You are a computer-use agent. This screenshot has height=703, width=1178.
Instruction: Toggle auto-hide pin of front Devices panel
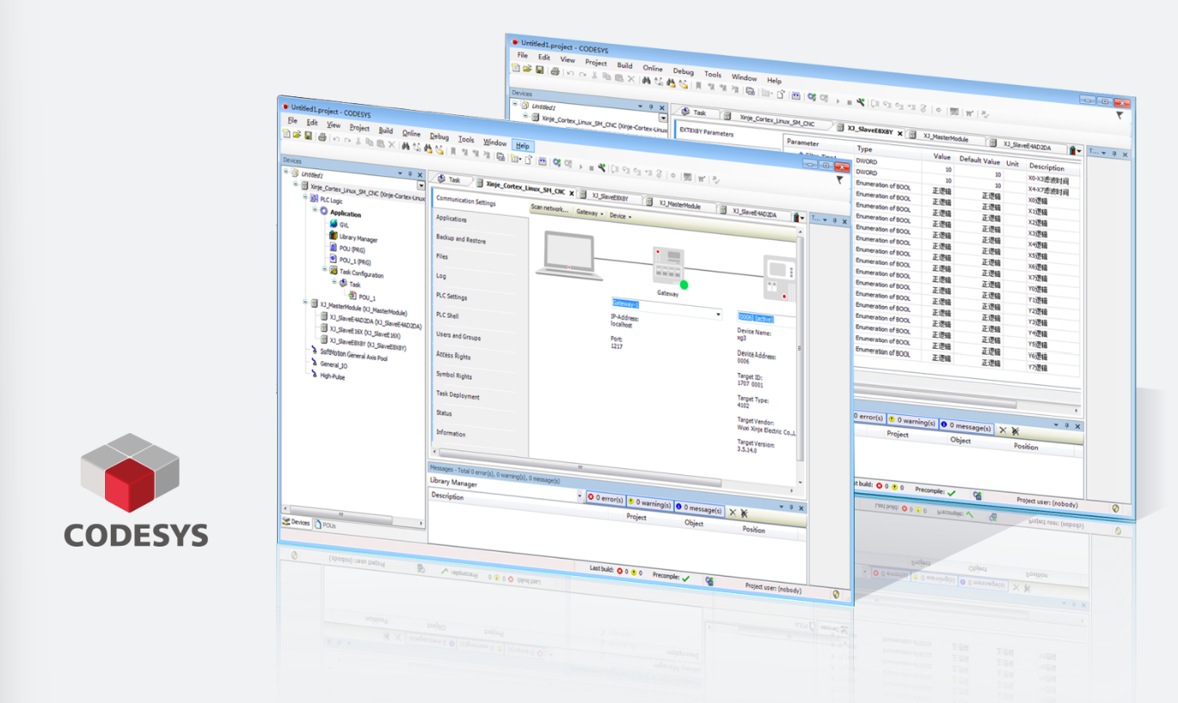410,174
